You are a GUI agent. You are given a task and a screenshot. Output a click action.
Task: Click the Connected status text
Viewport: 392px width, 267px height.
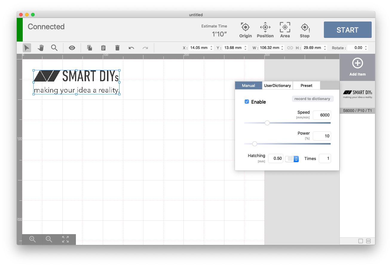(46, 27)
